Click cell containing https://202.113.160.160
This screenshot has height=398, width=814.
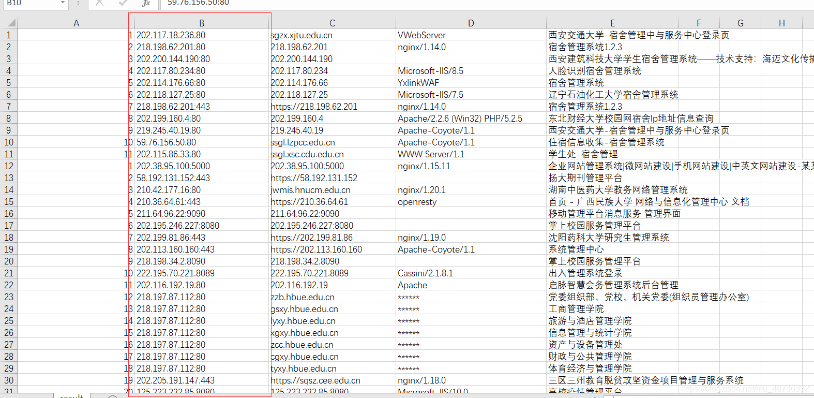point(333,249)
